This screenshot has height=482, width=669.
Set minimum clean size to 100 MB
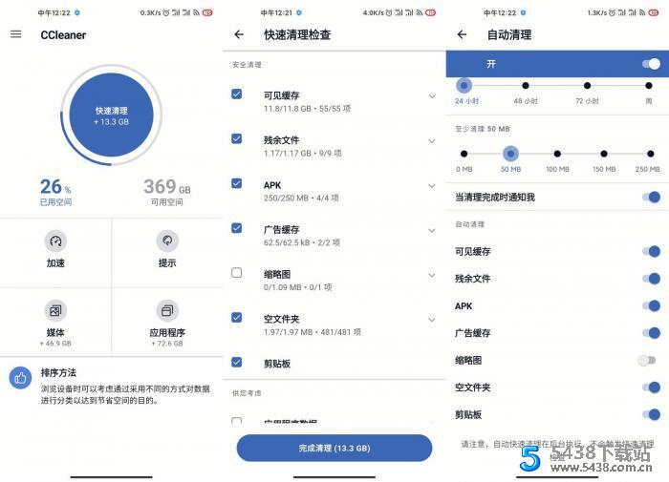(x=557, y=154)
